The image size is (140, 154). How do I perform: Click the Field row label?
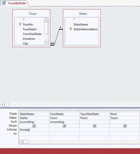13,114
